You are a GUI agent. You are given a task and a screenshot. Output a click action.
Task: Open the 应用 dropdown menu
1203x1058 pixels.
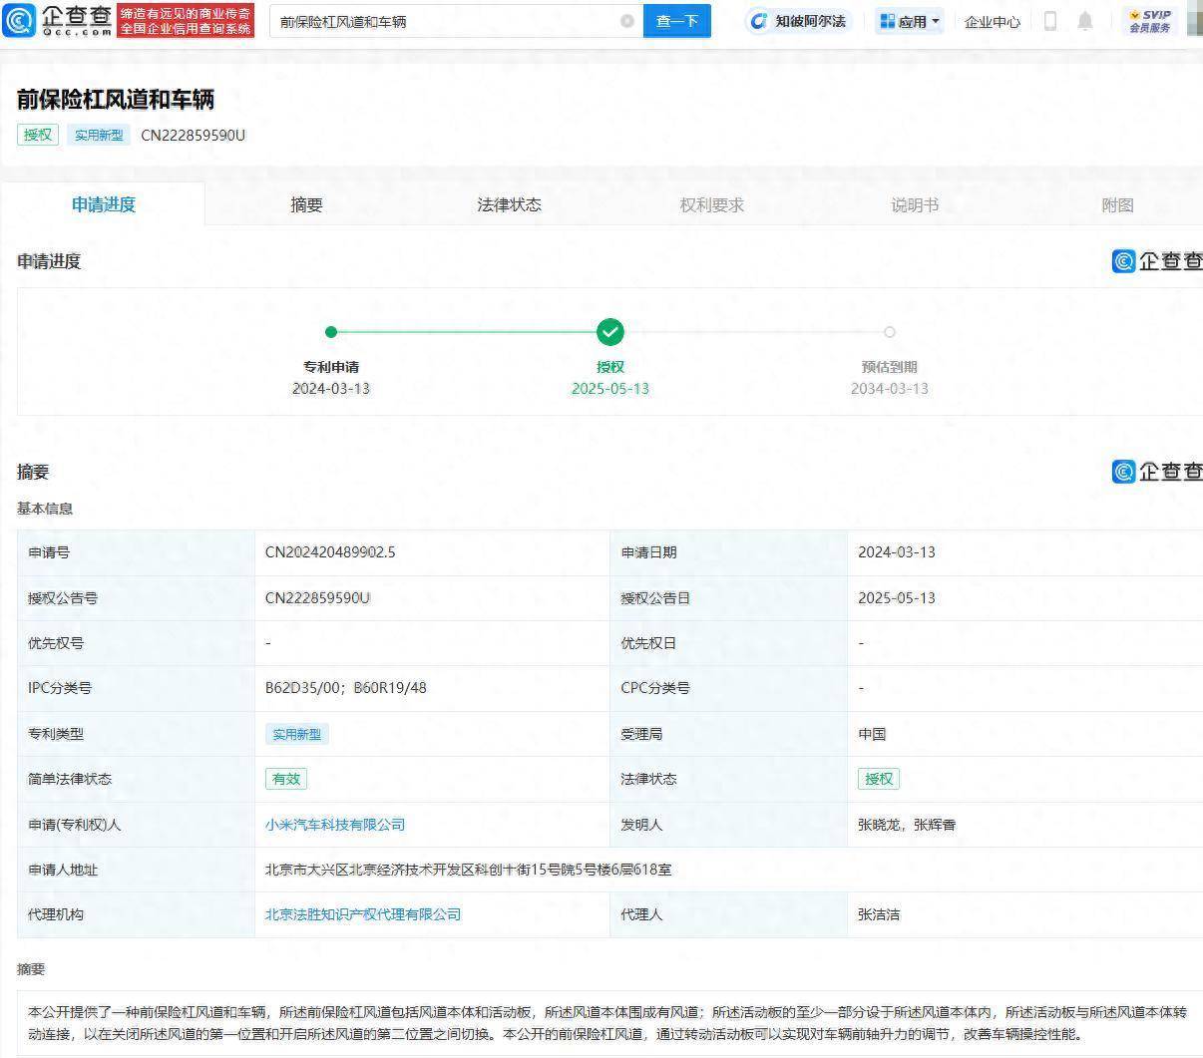coord(909,21)
